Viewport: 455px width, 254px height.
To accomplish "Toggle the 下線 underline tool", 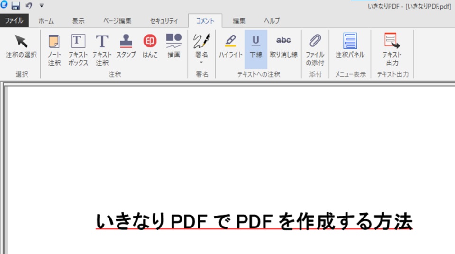I will click(255, 49).
